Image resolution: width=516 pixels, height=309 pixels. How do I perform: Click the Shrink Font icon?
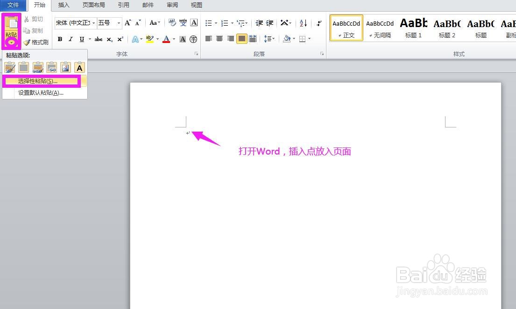point(138,23)
